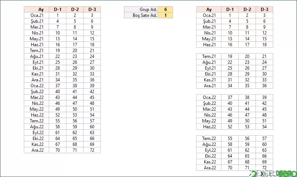The image size is (297, 177).
Task: Select the Haz.22 cell in right table
Action: (209, 127)
